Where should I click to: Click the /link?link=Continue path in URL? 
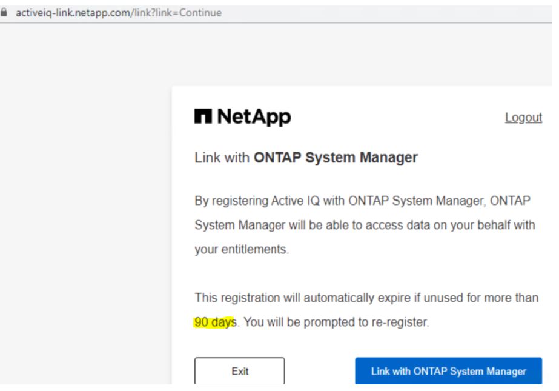(176, 13)
